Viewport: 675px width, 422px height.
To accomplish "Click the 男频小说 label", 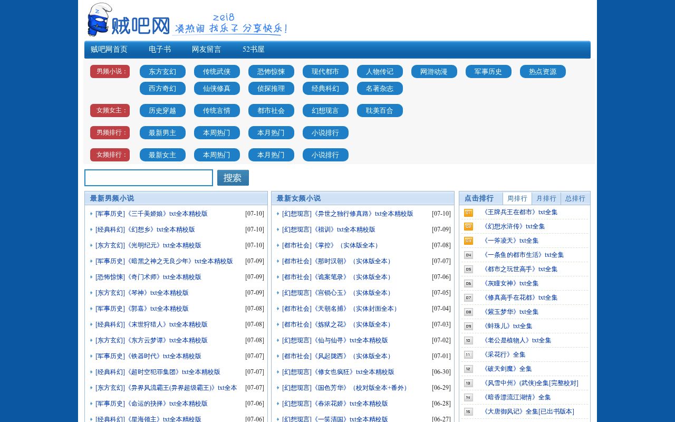I will click(110, 72).
